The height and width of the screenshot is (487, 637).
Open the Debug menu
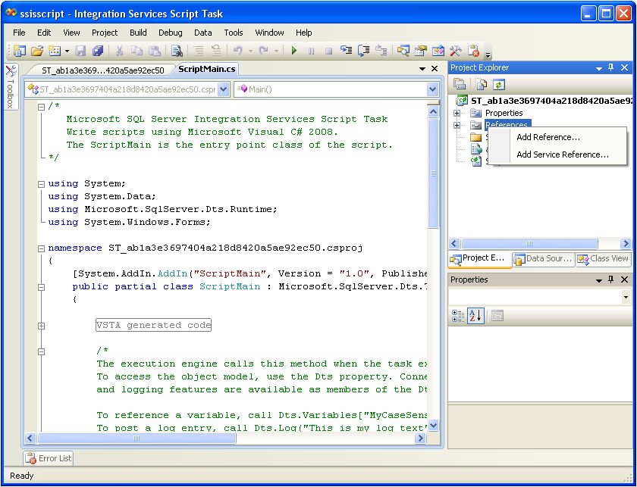click(x=170, y=33)
